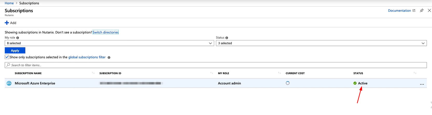This screenshot has width=432, height=115.
Task: Open the Microsoft Azure Enterprise subscription
Action: coord(35,83)
